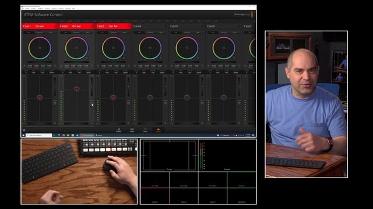Switch to the Media page
Screen dimensions: 373x209
(132, 130)
